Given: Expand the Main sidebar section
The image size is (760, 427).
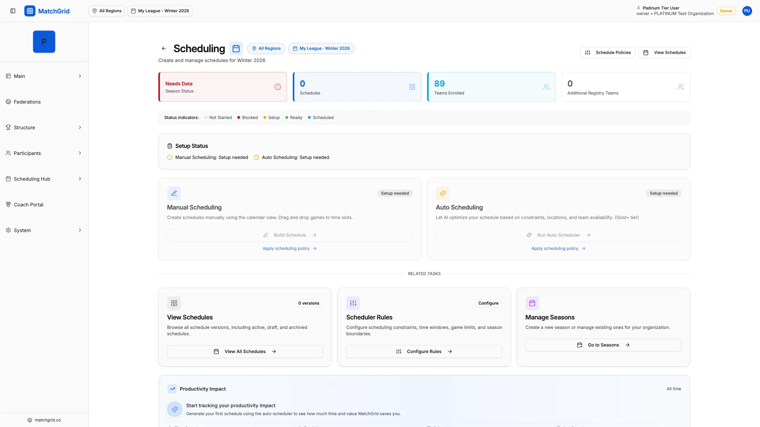Looking at the screenshot, I should [x=44, y=76].
